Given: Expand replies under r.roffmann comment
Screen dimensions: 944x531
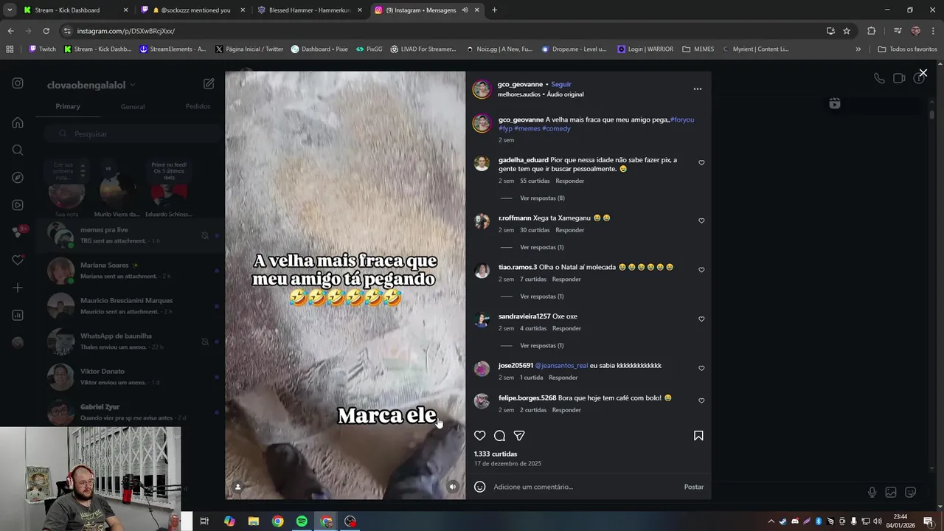Looking at the screenshot, I should 542,247.
